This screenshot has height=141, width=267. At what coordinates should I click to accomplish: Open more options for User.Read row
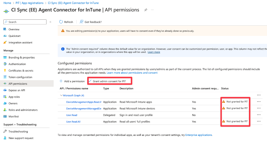[x=259, y=115]
